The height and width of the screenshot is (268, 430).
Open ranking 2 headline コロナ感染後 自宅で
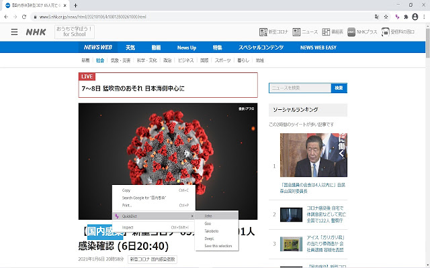coord(326,214)
